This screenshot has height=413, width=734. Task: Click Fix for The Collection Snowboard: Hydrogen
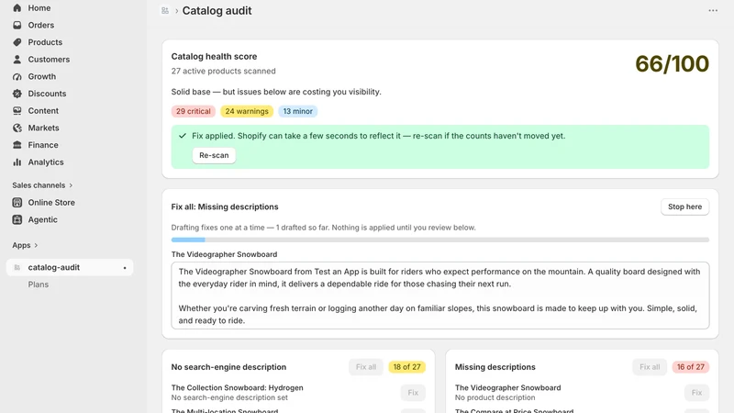click(413, 393)
